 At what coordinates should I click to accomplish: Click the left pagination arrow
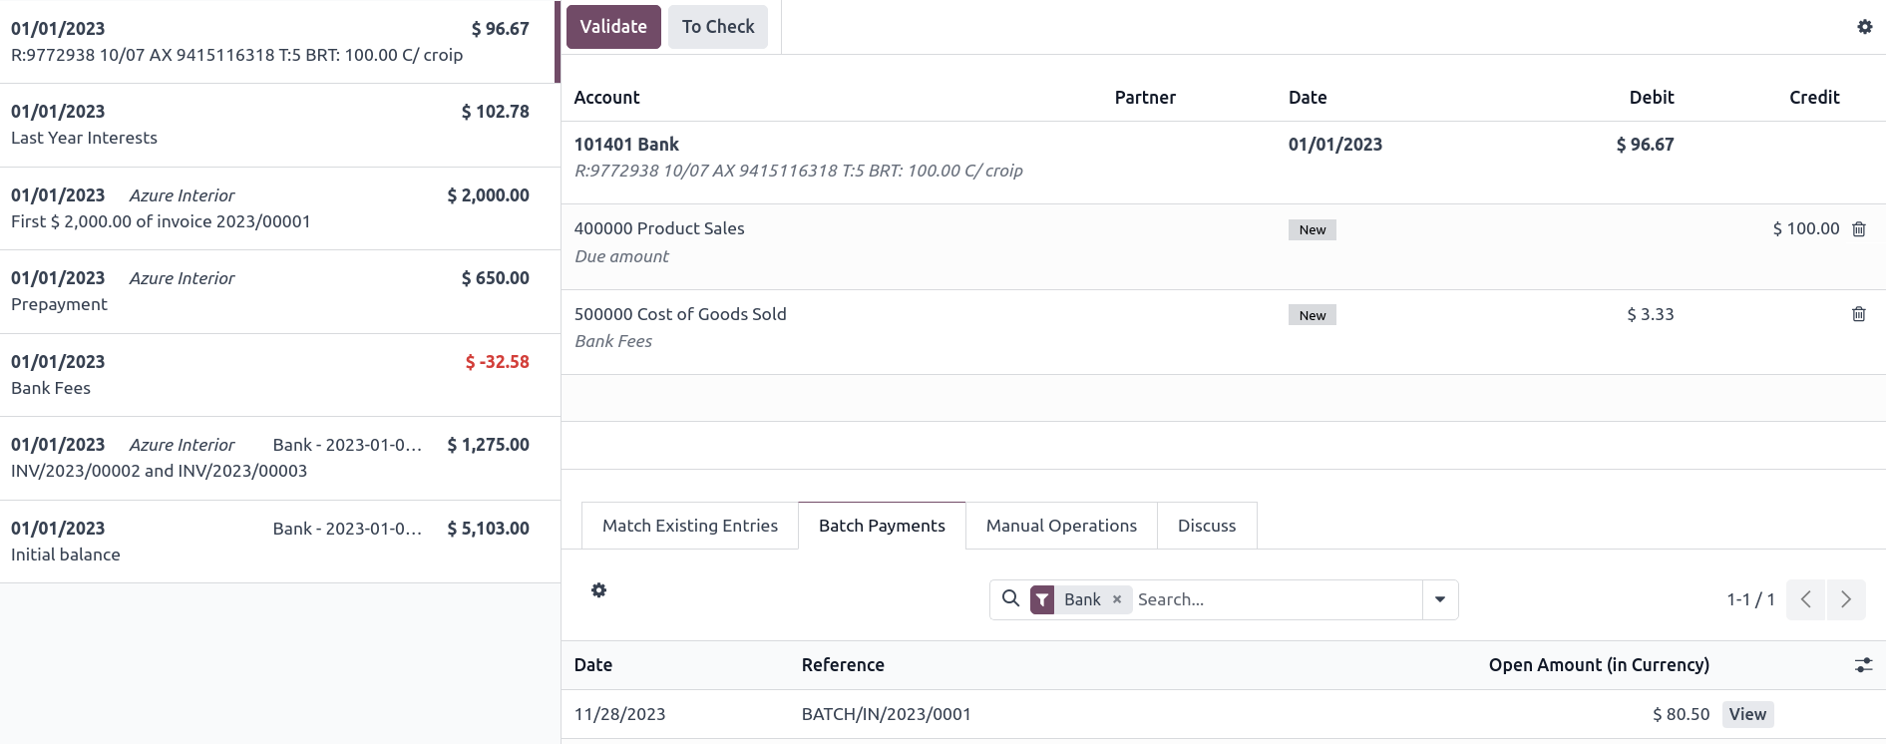click(1805, 599)
